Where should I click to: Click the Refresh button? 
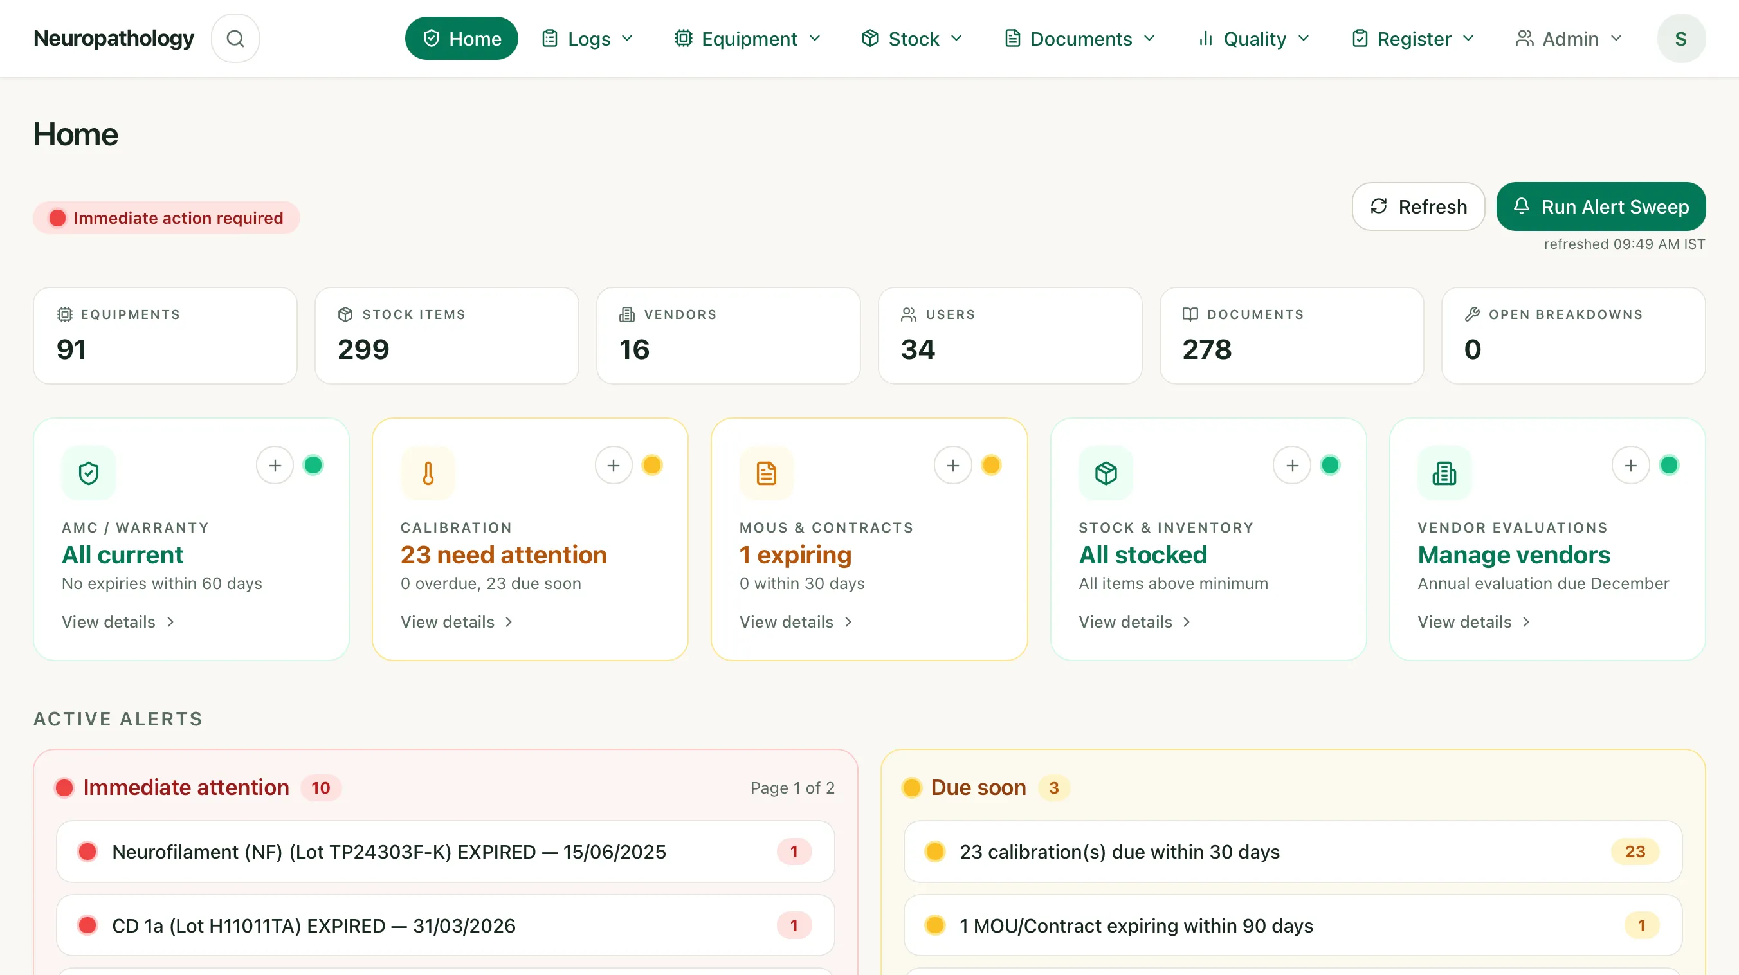(1418, 206)
